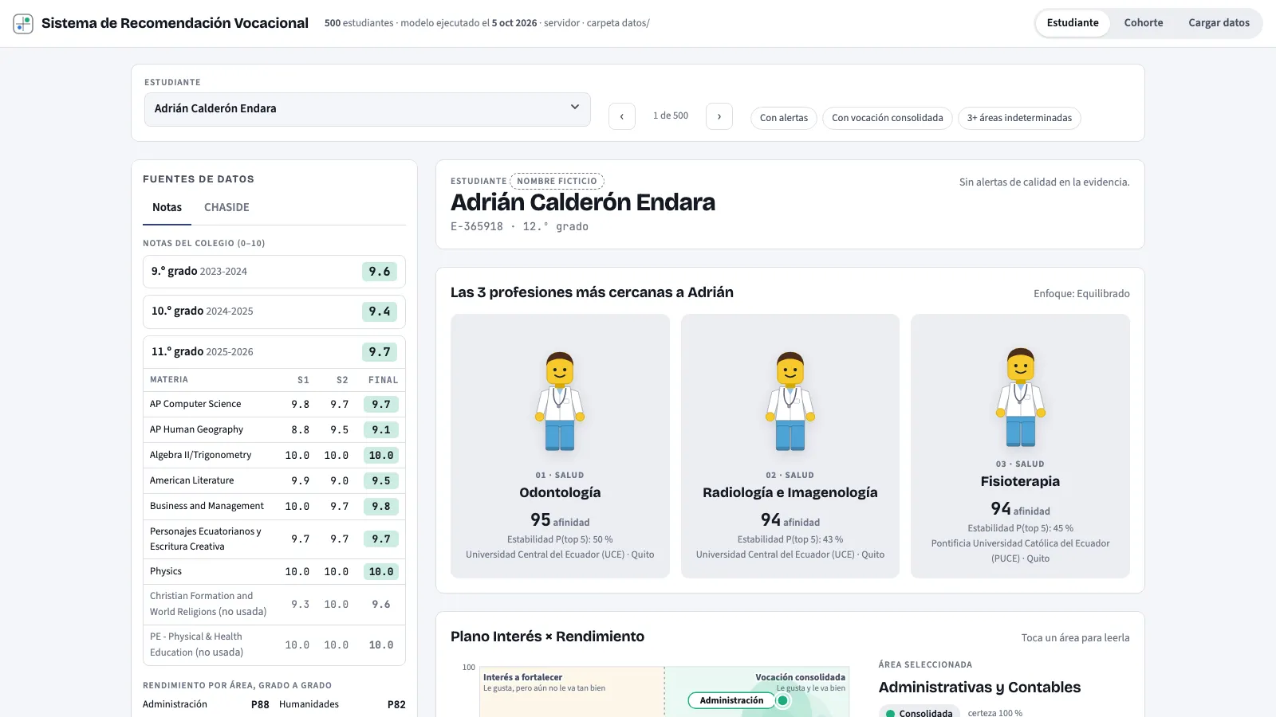Click the Fisioterapia doctor figure
This screenshot has width=1276, height=717.
1020,397
